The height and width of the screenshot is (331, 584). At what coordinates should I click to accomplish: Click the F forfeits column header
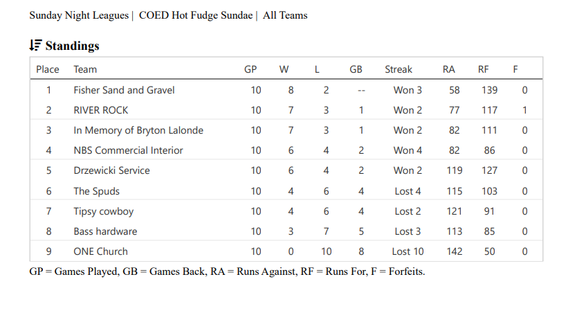pos(515,69)
